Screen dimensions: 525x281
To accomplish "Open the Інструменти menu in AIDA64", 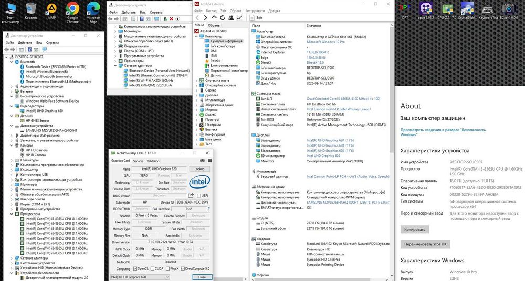I will point(255,10).
